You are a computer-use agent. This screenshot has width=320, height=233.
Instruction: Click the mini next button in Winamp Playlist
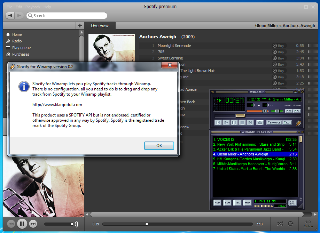pyautogui.click(x=268, y=206)
